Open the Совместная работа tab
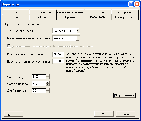141x121 pixels. pos(70,12)
